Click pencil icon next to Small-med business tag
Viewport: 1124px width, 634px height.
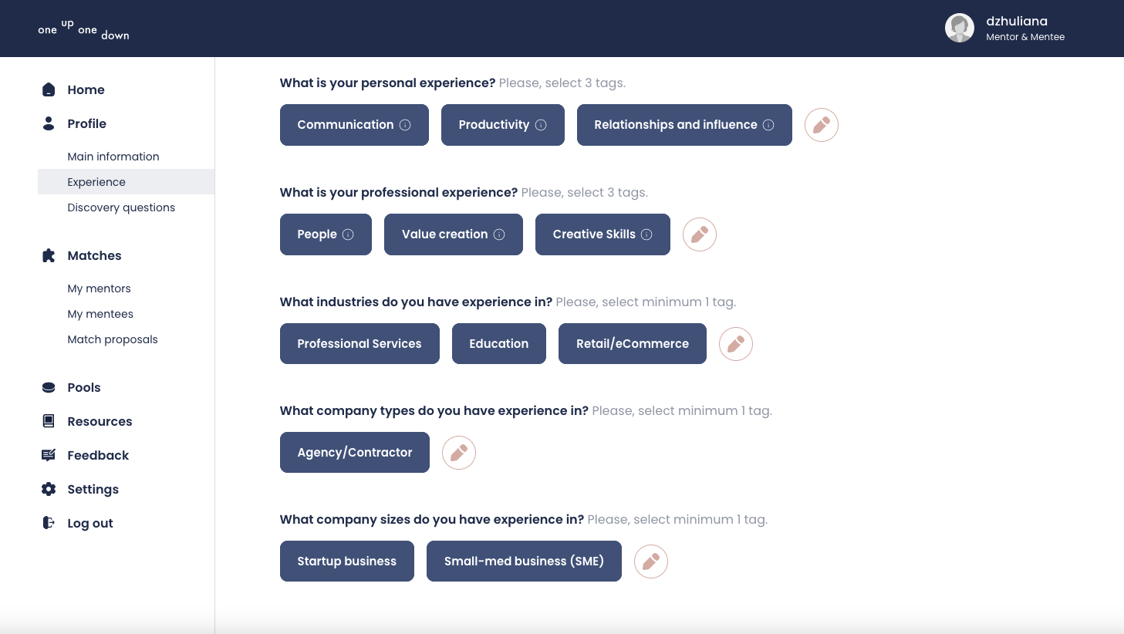pos(651,561)
